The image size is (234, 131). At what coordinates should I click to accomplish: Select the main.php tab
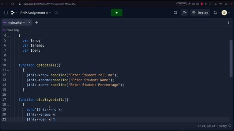(x=15, y=23)
